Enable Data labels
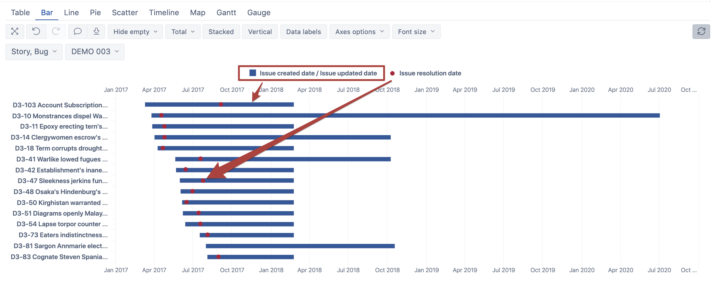 click(303, 31)
